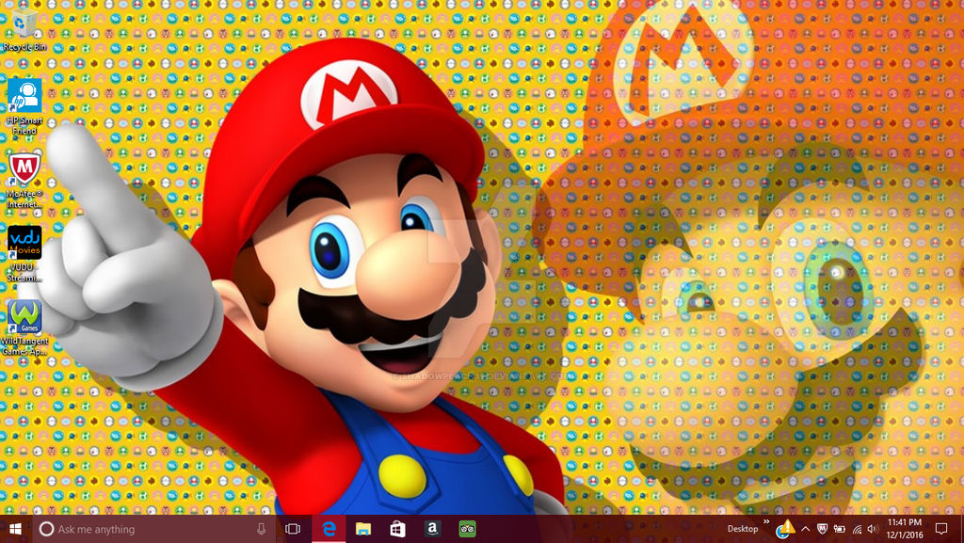Open the Recycle Bin desktop icon

[x=24, y=28]
